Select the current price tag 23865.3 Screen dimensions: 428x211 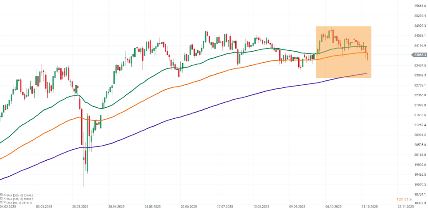click(420, 55)
